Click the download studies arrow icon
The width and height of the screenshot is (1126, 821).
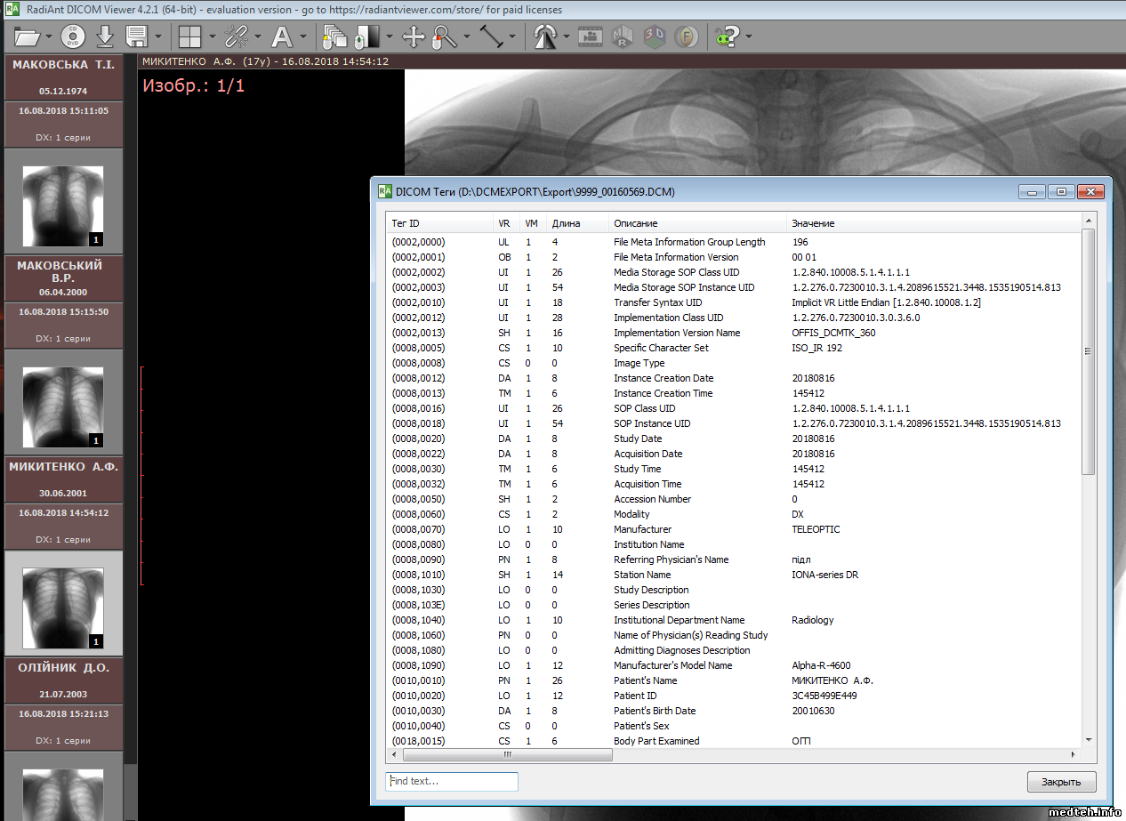click(x=105, y=36)
